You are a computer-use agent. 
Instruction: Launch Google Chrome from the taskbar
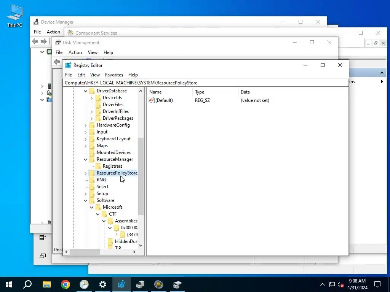point(66,284)
